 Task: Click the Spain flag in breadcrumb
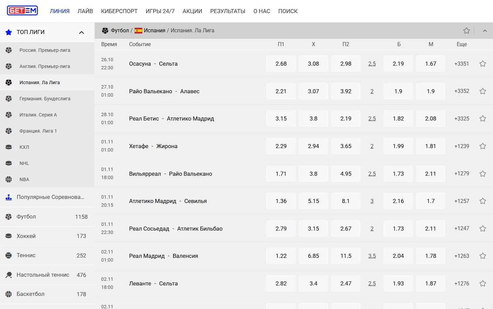point(138,31)
